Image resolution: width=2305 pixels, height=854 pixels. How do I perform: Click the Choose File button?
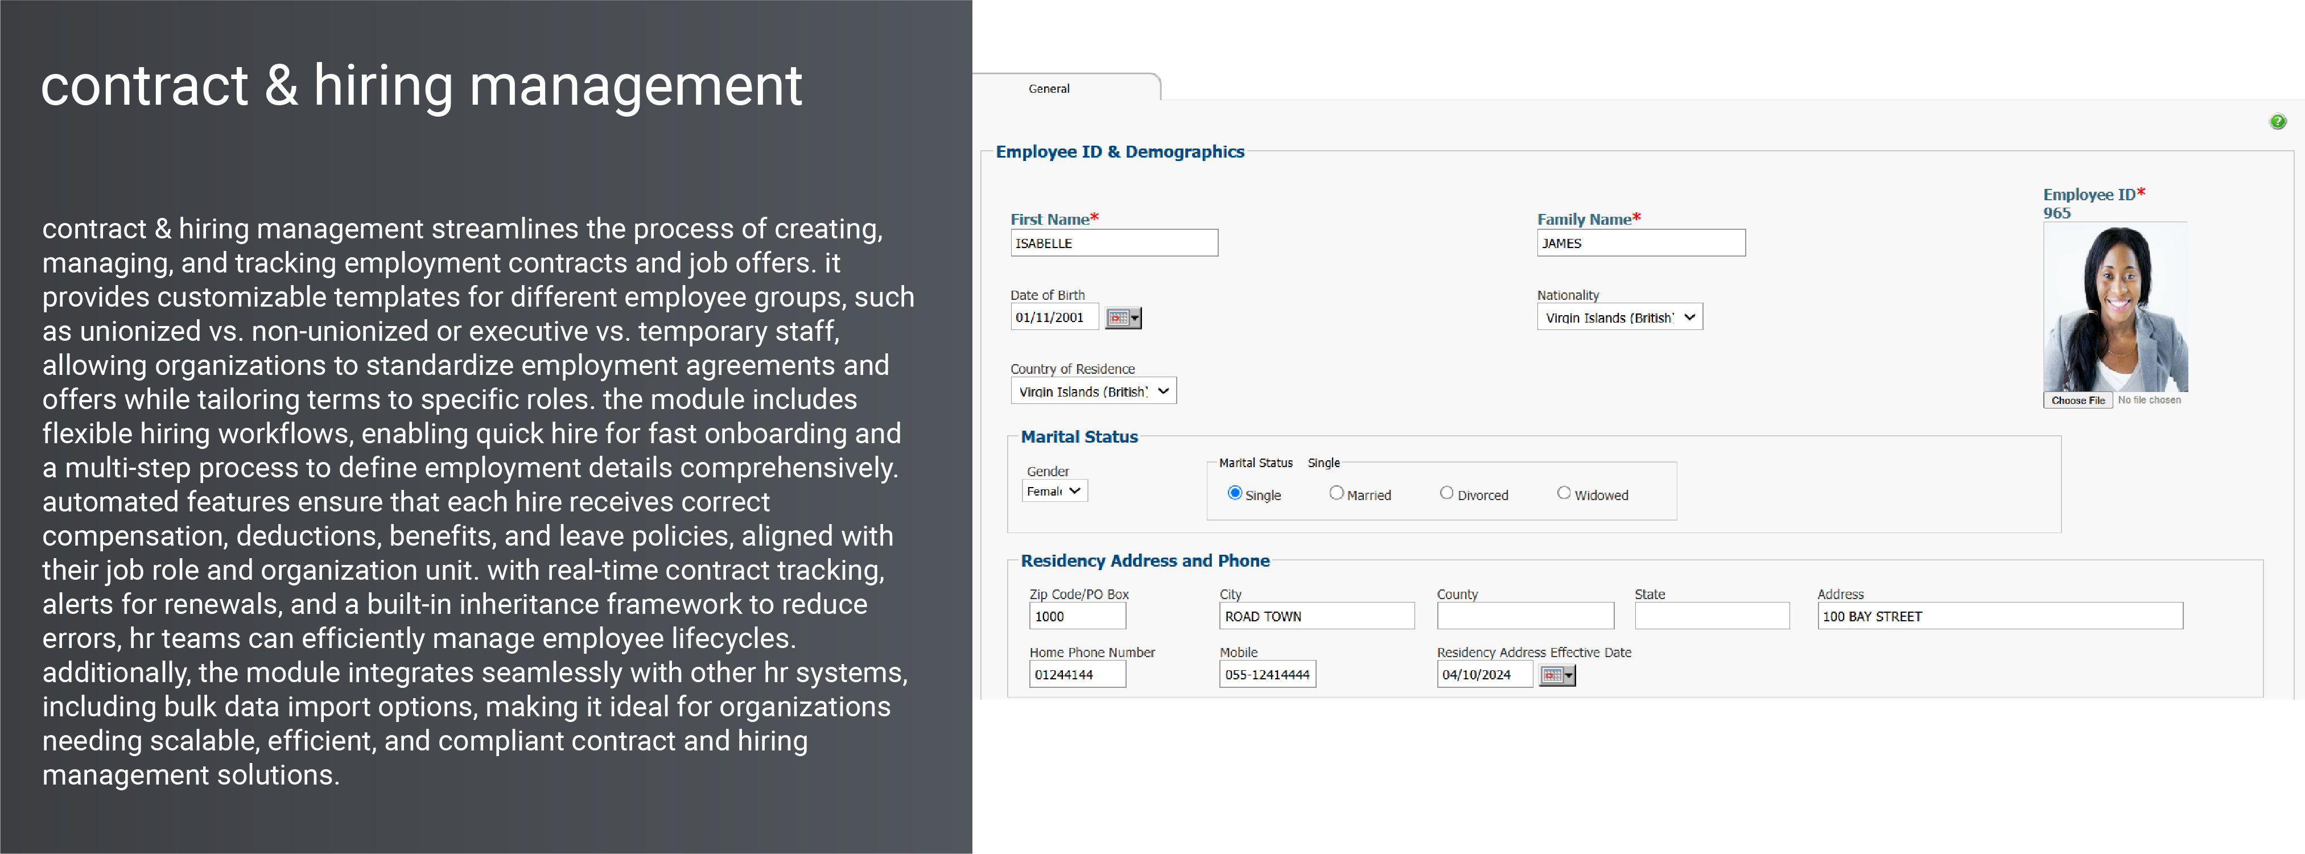pyautogui.click(x=2078, y=400)
